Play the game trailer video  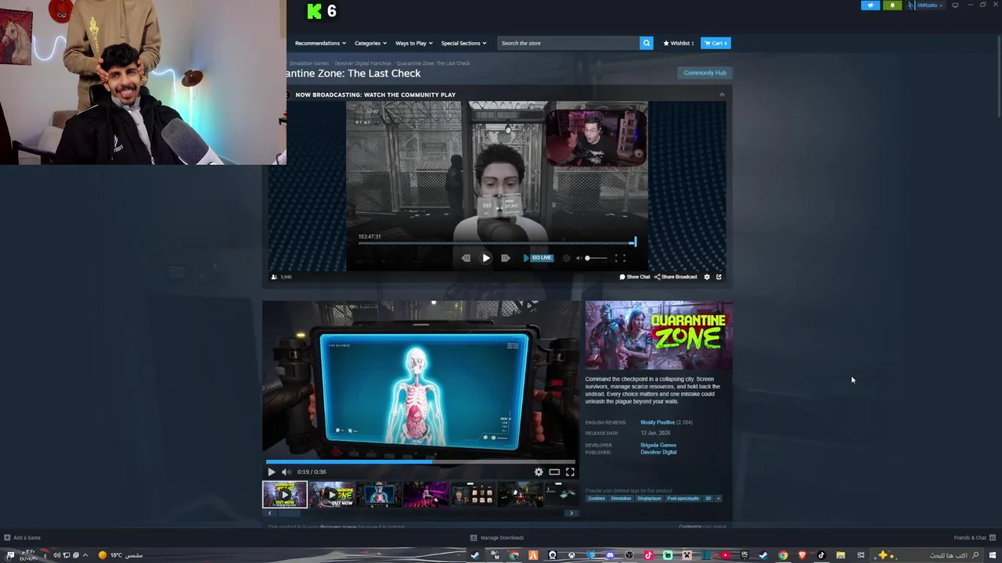[x=272, y=472]
